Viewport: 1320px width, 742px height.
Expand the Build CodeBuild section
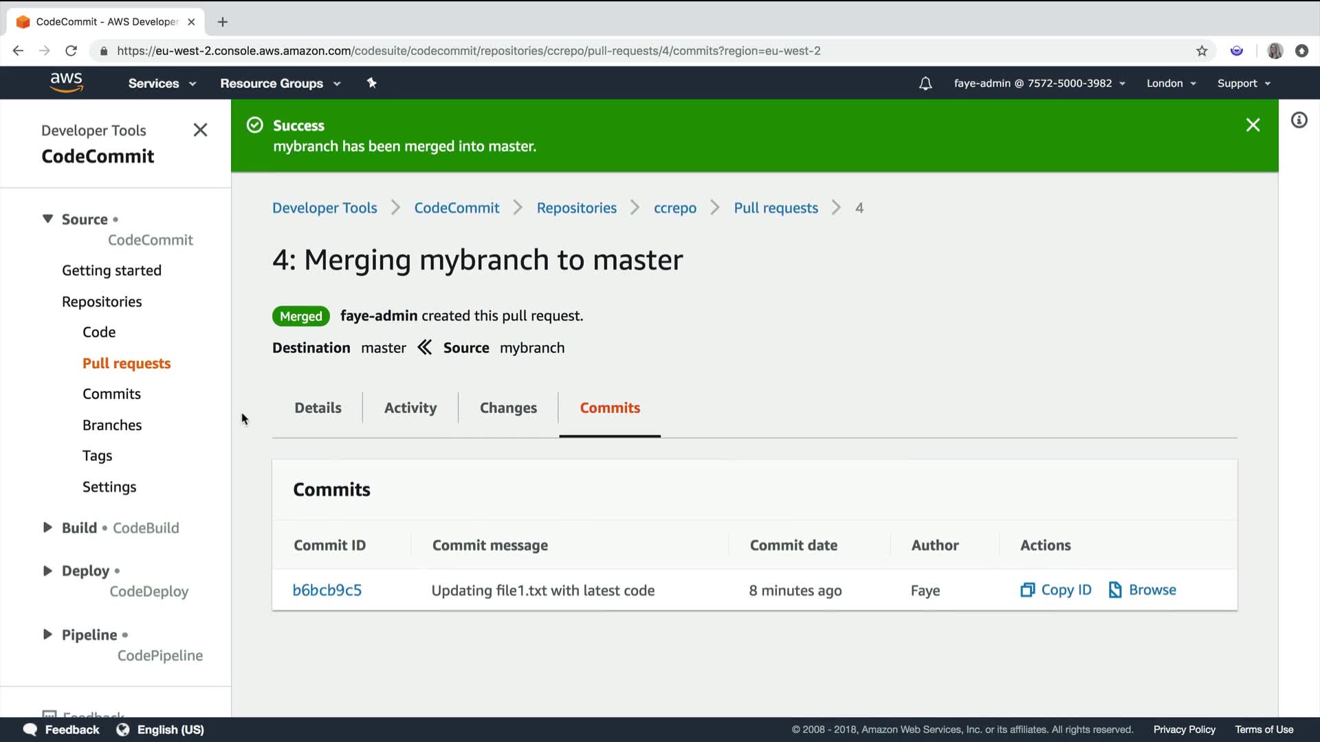coord(47,528)
